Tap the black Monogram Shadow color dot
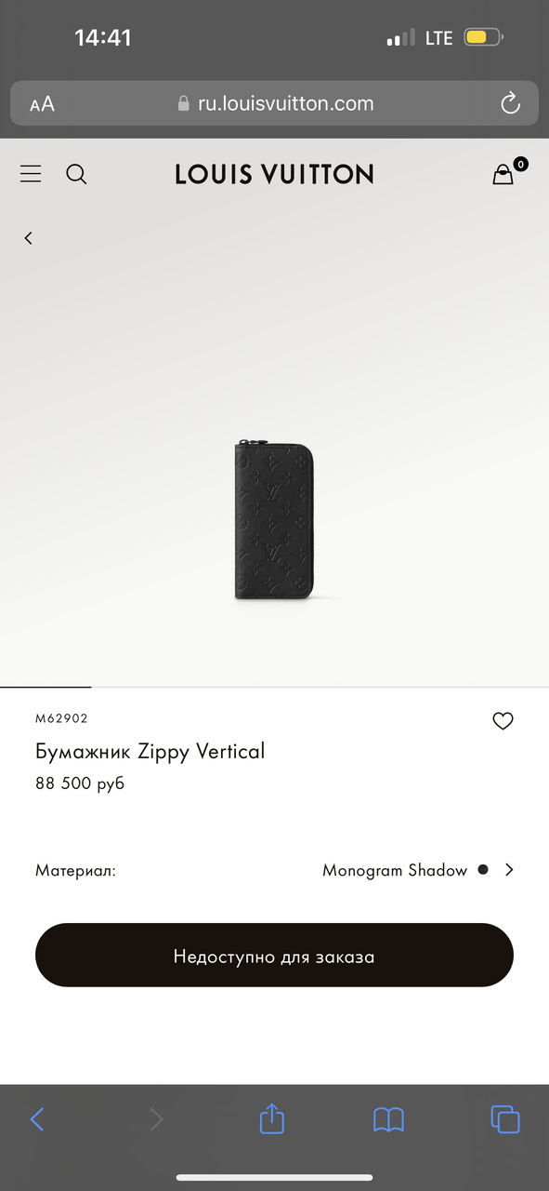Image resolution: width=549 pixels, height=1191 pixels. point(482,870)
